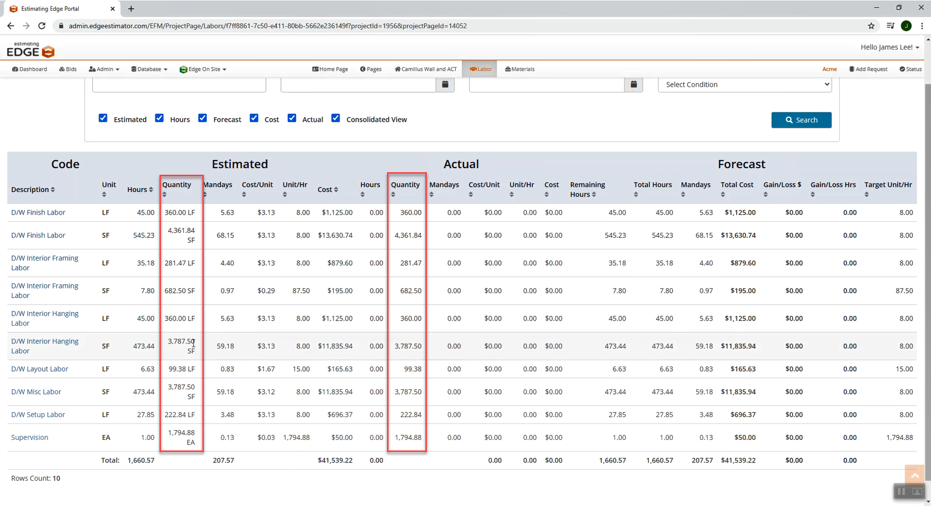The image size is (931, 506).
Task: Click the scroll-to-top arrow button
Action: [914, 475]
